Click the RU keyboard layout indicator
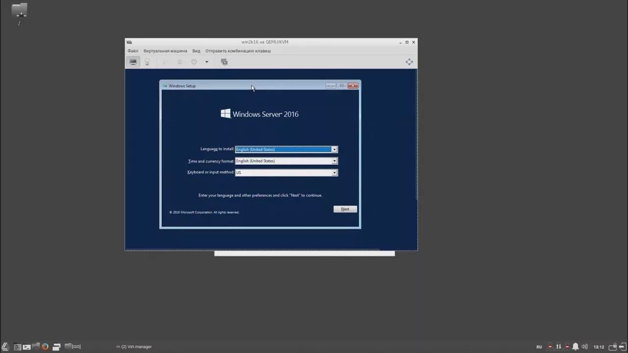The width and height of the screenshot is (628, 353). (539, 347)
